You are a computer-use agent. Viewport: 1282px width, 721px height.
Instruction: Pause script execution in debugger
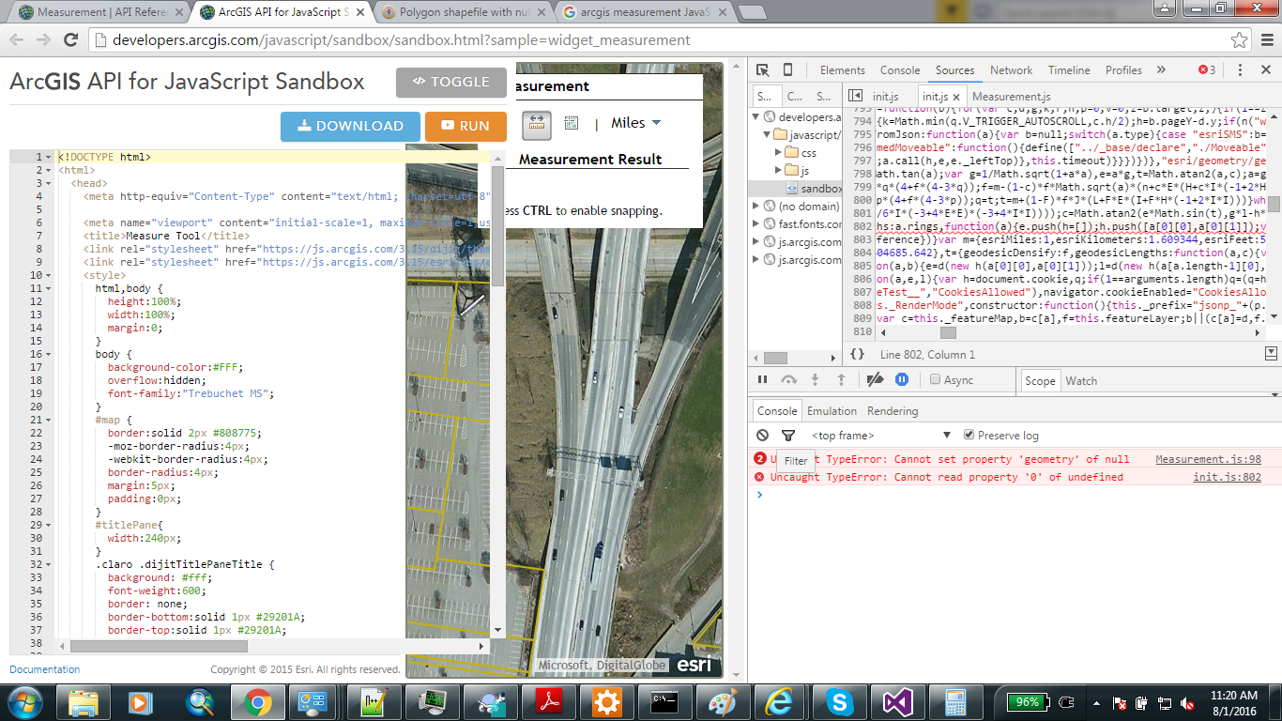pos(762,379)
